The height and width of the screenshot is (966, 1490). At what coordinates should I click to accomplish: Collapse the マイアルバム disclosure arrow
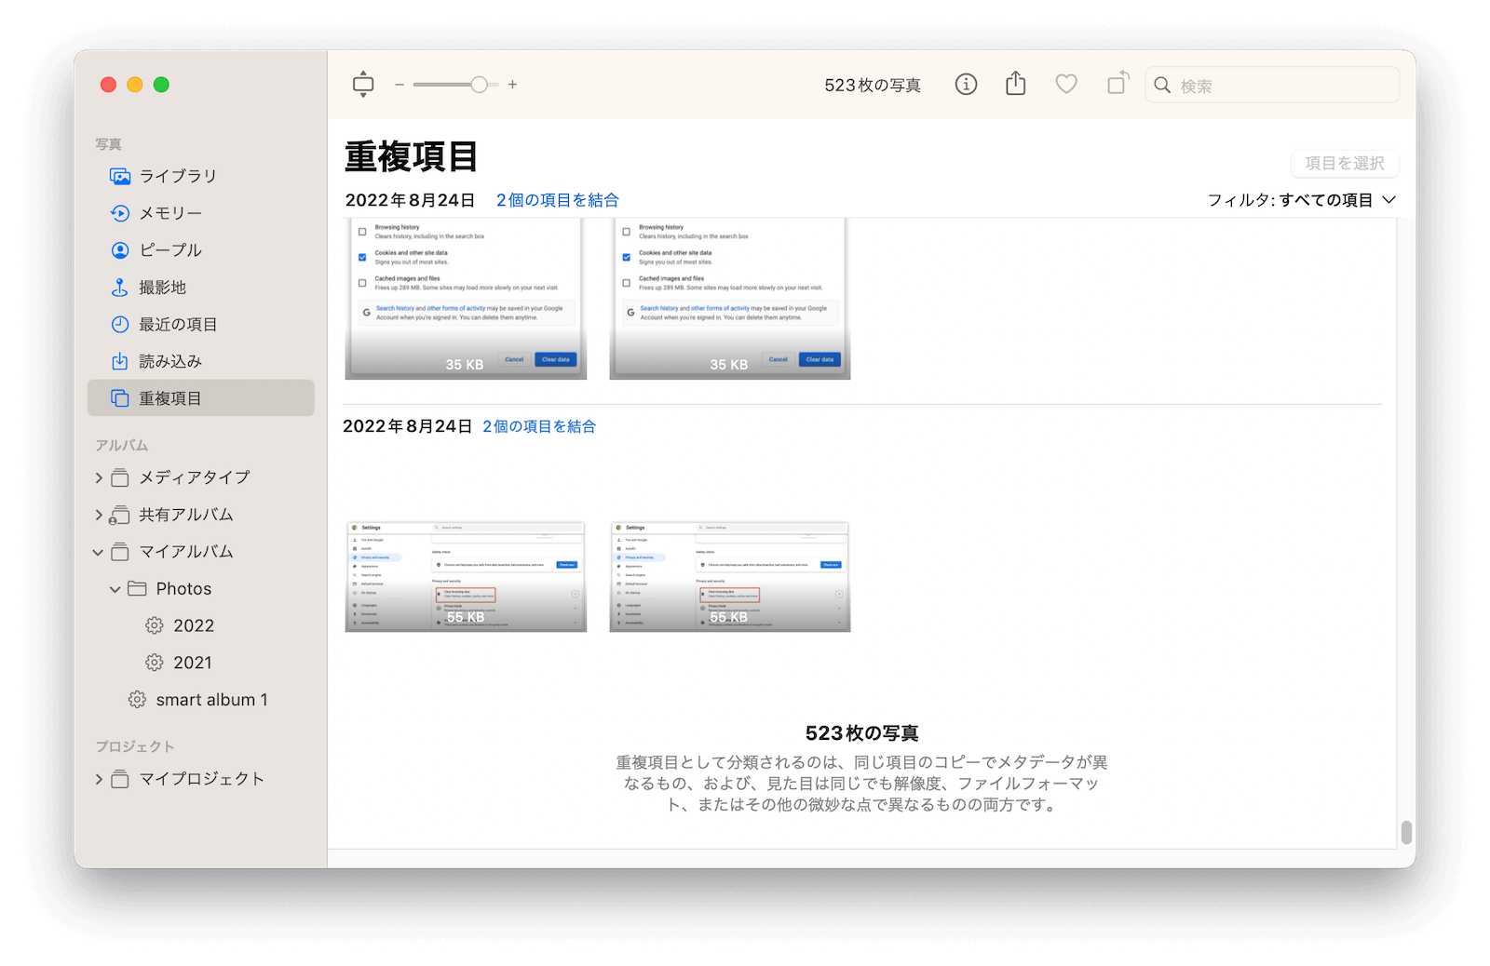pyautogui.click(x=99, y=552)
